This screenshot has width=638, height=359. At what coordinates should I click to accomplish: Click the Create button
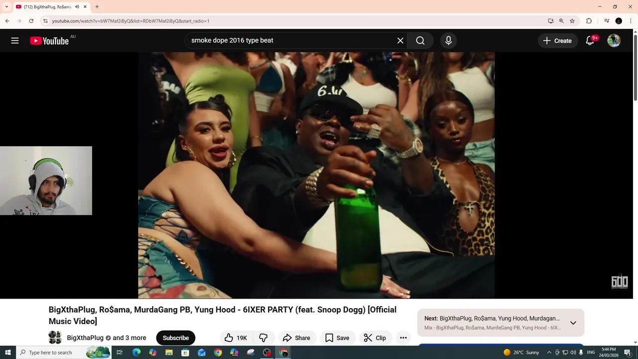558,41
